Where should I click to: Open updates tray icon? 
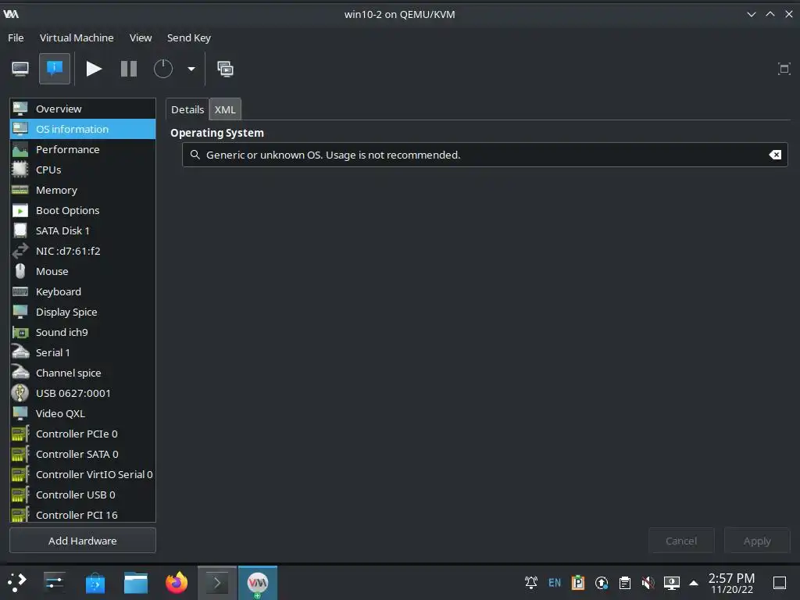pos(602,583)
